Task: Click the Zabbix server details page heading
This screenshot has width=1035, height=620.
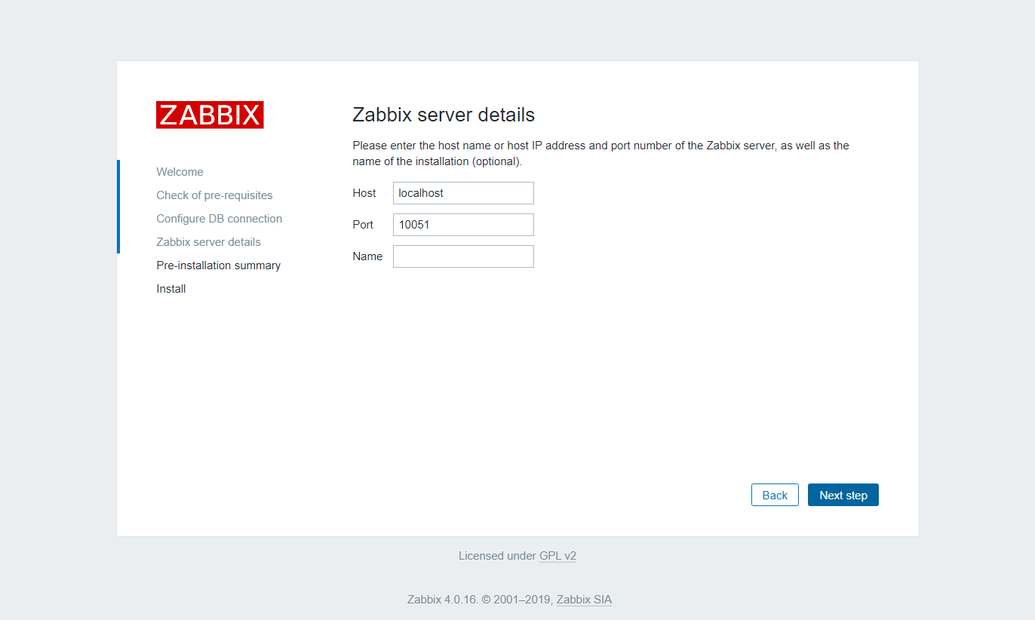Action: [x=444, y=115]
